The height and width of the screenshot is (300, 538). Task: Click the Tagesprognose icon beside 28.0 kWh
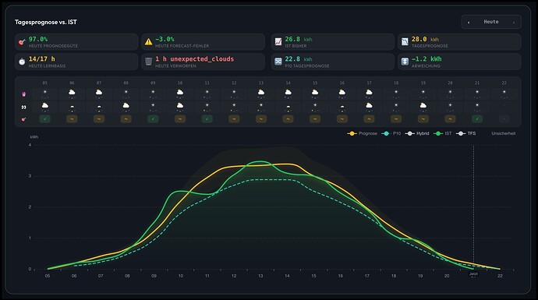[405, 42]
